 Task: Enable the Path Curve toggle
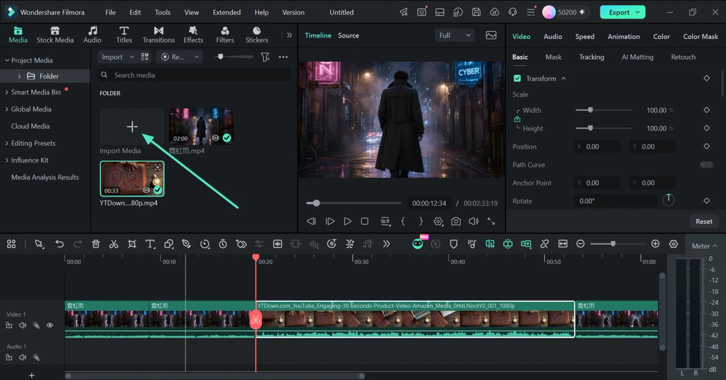click(706, 165)
